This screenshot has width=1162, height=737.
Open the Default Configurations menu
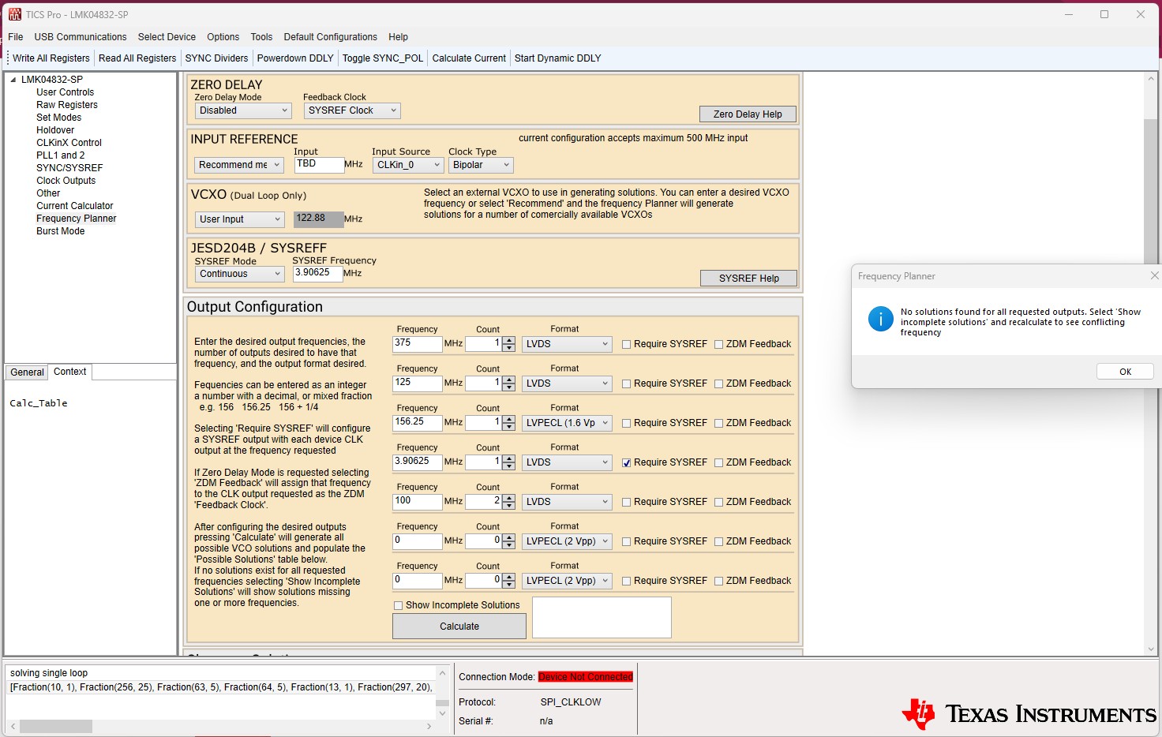coord(330,37)
